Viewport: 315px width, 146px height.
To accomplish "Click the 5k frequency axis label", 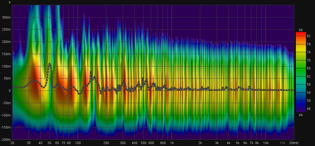I will tap(238, 143).
